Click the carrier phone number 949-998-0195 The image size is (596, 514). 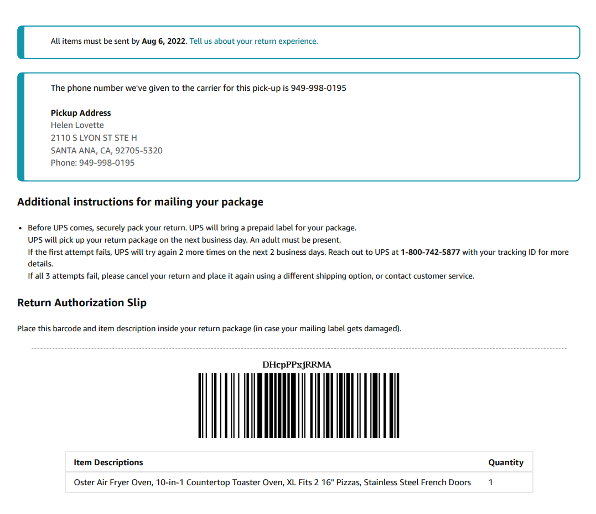pyautogui.click(x=319, y=88)
